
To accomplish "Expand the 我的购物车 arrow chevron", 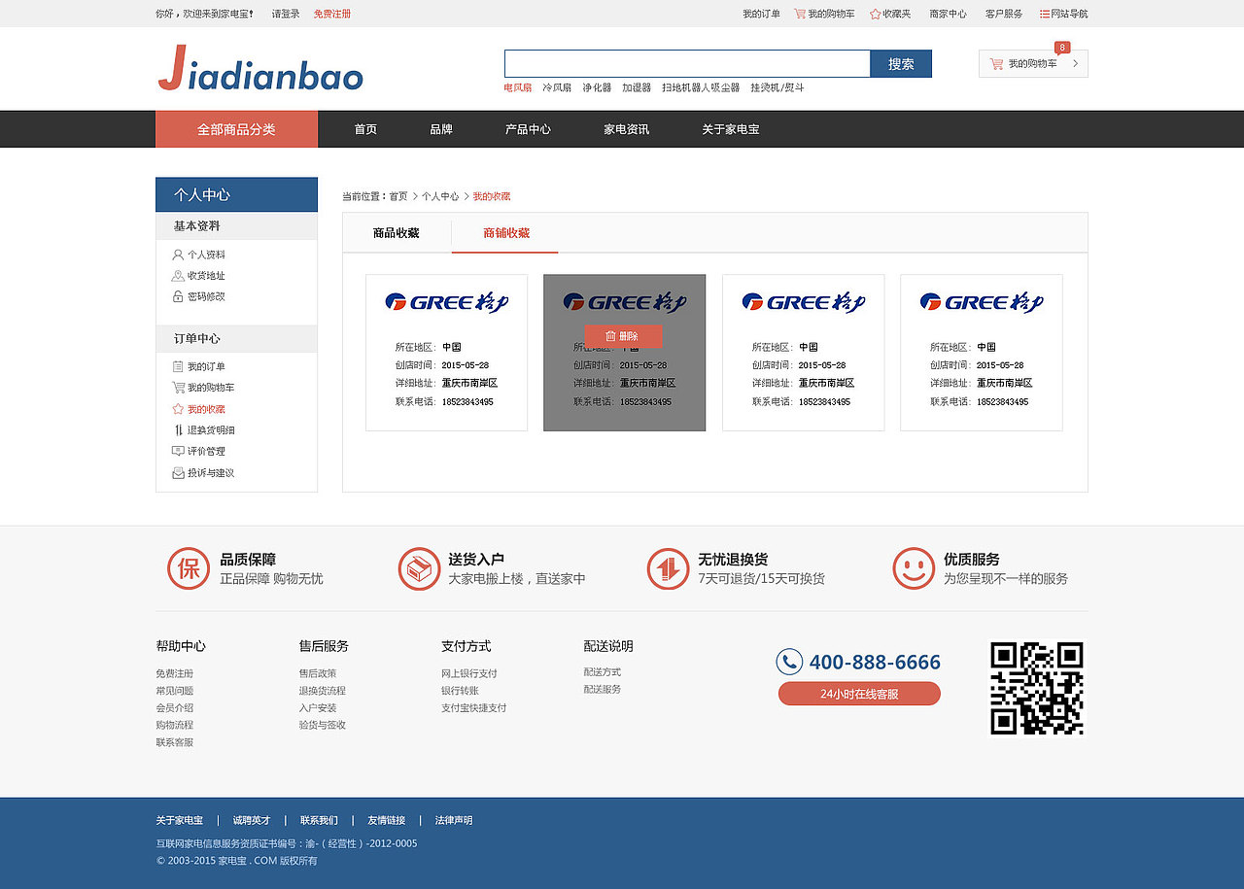I will tap(1075, 64).
